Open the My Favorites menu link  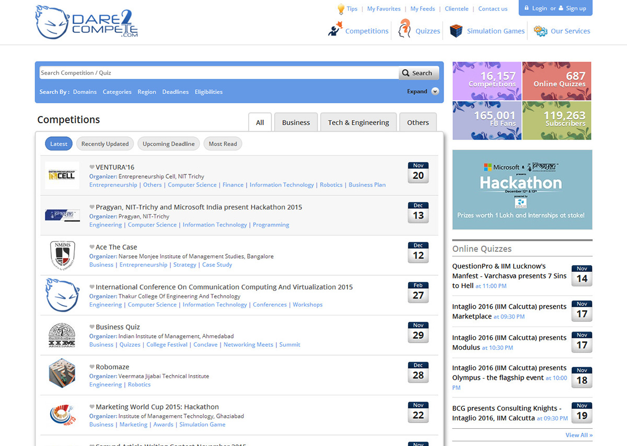(x=384, y=9)
